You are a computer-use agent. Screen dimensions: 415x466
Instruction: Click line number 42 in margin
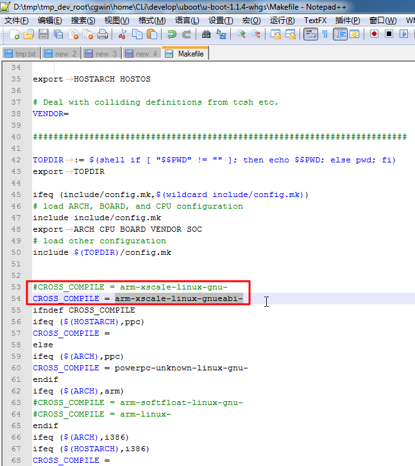16,160
